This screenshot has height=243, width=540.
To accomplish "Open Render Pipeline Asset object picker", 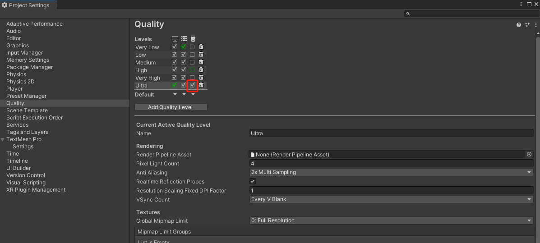I will (x=529, y=154).
